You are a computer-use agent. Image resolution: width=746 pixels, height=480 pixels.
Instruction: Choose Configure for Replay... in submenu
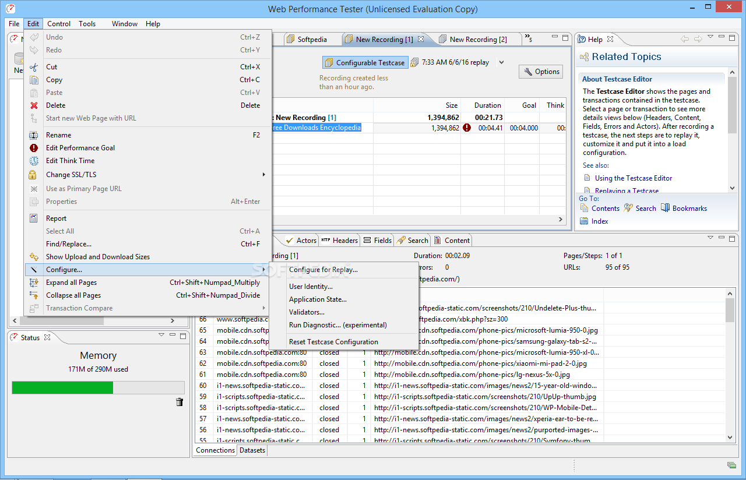(x=344, y=269)
